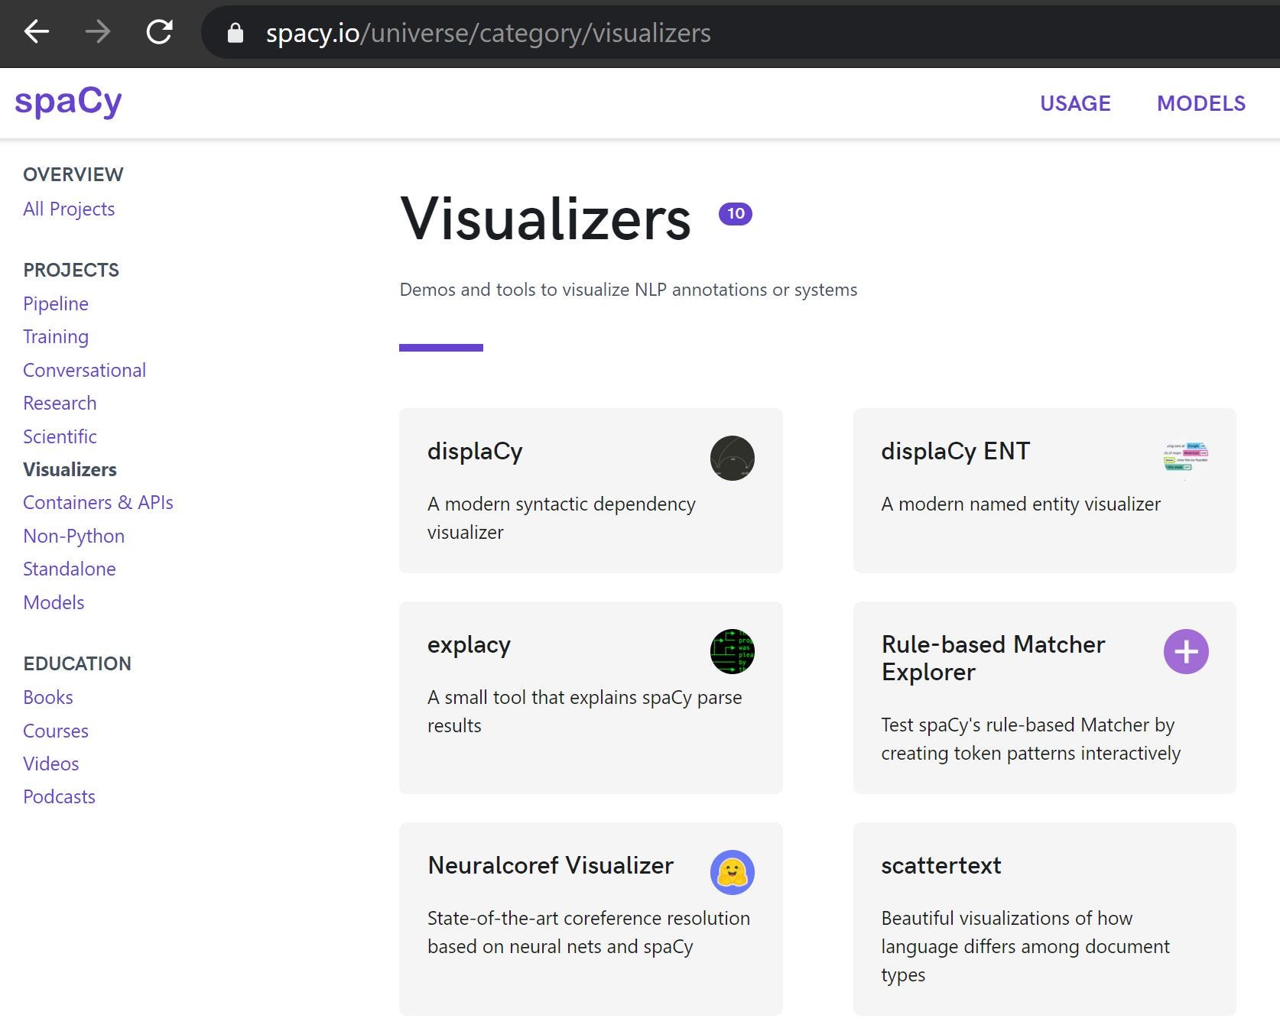Click the displaCy dark circular thumbnail icon
1280x1028 pixels.
(x=732, y=459)
